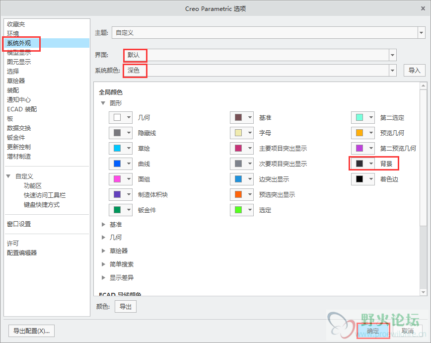Click the 预览几何 color swatch
Viewport: 431px width, 343px height.
pyautogui.click(x=359, y=133)
